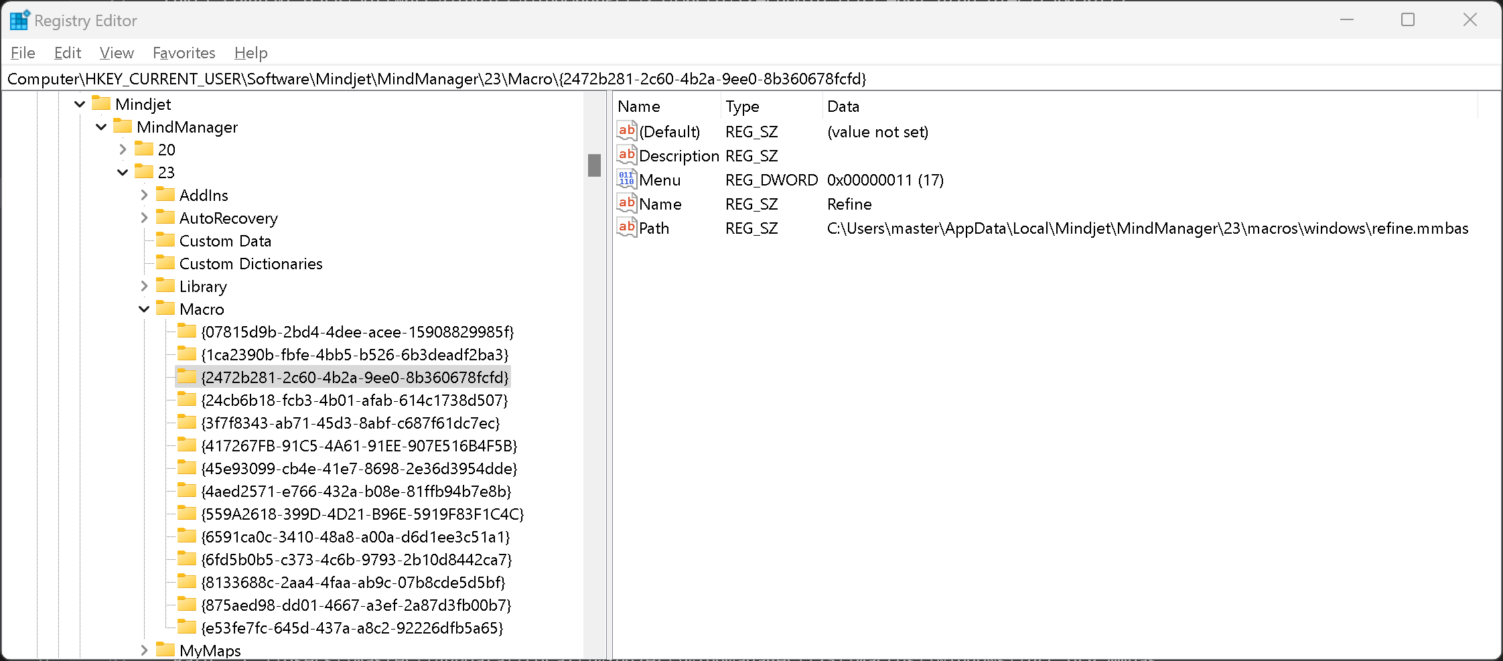
Task: Click the folder icon for key 23
Action: [x=144, y=171]
